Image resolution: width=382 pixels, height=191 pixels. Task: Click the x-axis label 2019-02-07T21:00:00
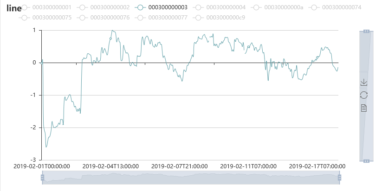(180, 166)
